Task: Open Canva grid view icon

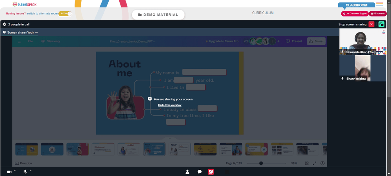Action: coord(307,163)
